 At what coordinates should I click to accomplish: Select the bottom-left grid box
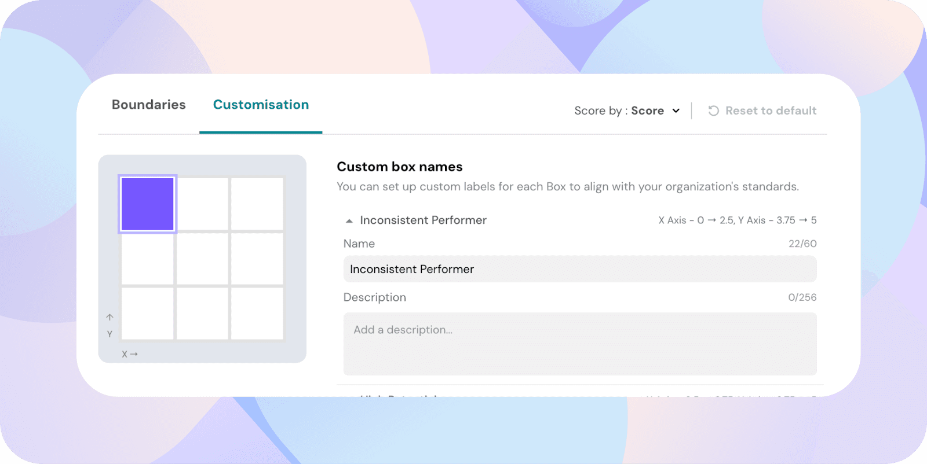click(147, 313)
